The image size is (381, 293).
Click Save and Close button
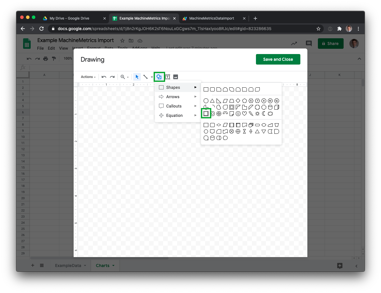click(278, 59)
